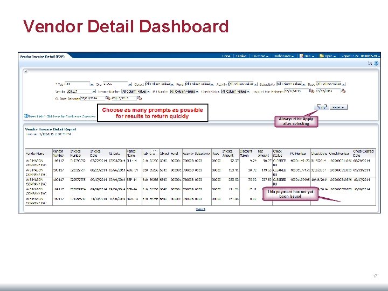388x291 pixels.
Task: Click the Net Amount column header
Action: pyautogui.click(x=263, y=153)
